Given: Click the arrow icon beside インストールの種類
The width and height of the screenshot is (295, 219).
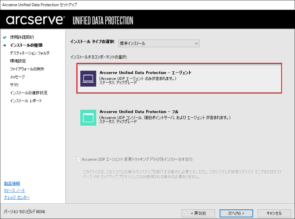Looking at the screenshot, I should (5, 45).
